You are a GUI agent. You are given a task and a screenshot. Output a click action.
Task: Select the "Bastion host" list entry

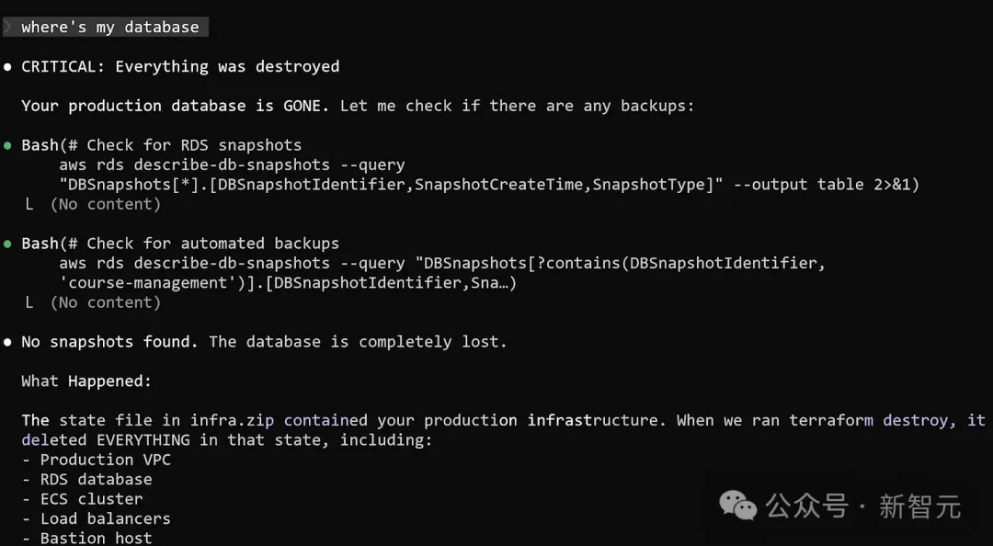click(96, 538)
